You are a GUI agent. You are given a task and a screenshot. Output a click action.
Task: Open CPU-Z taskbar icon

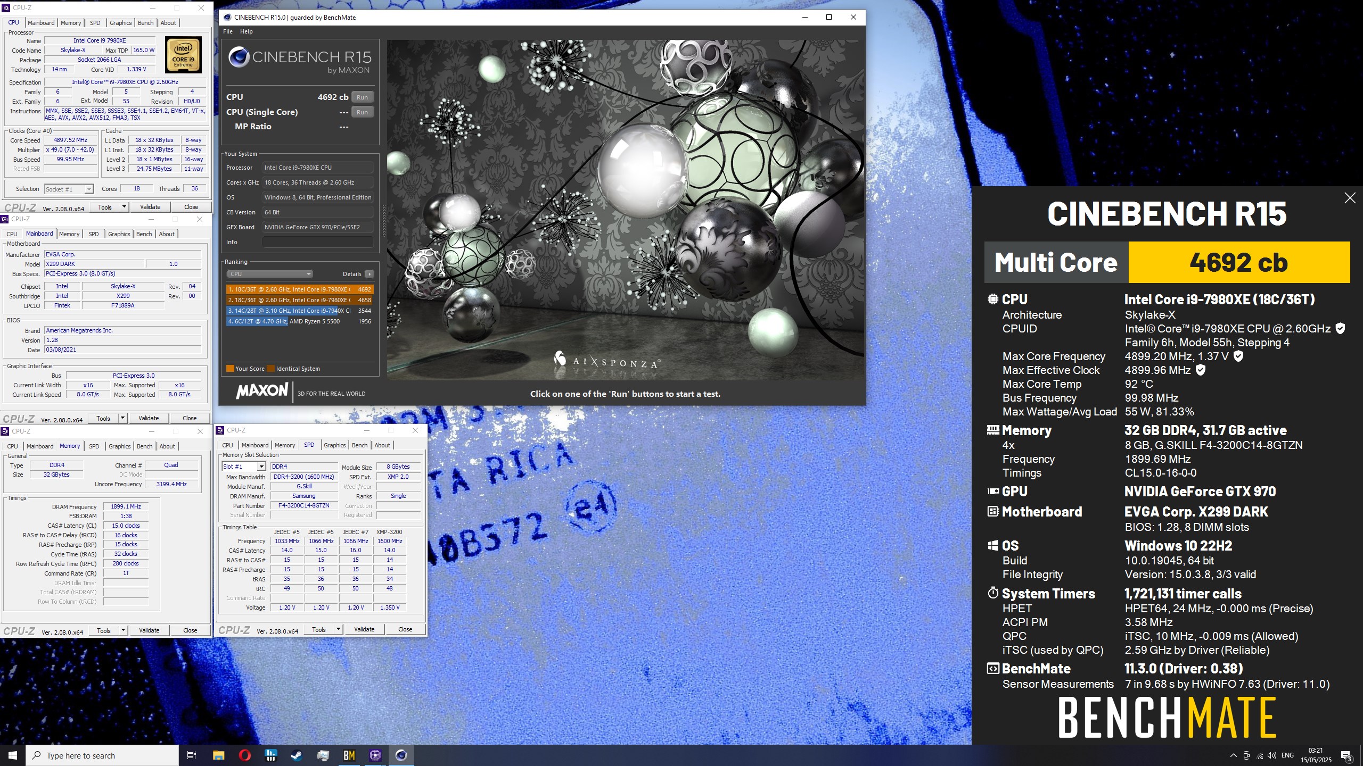pyautogui.click(x=375, y=755)
